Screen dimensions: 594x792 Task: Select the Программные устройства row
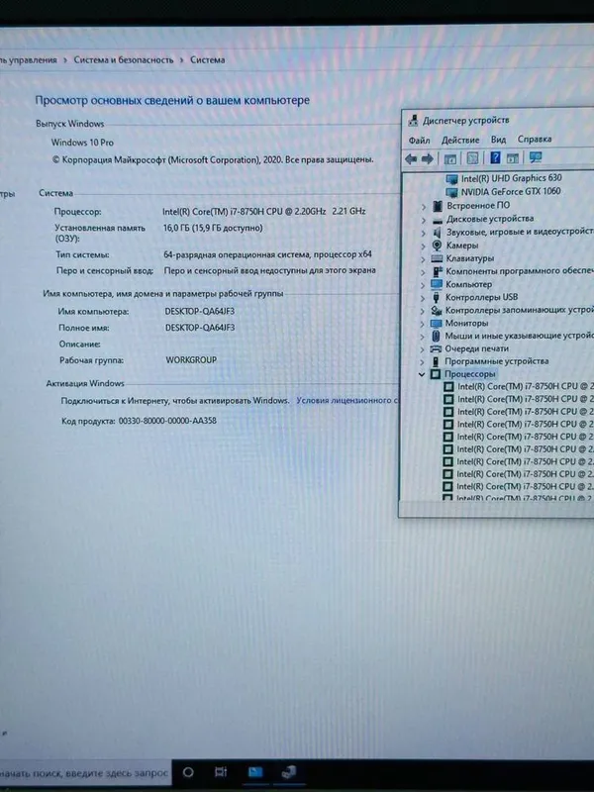496,361
